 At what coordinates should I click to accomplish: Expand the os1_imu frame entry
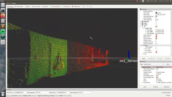click(x=144, y=49)
